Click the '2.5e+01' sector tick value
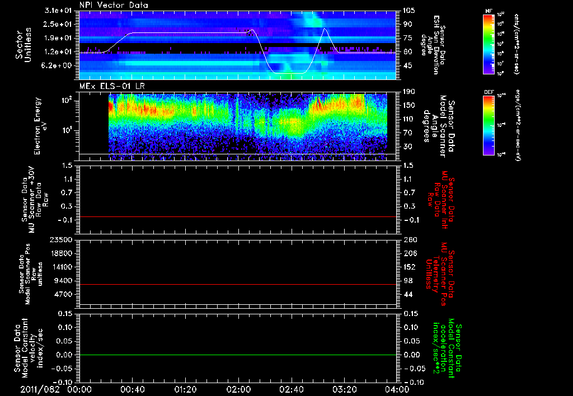This screenshot has height=396, width=573. (58, 24)
